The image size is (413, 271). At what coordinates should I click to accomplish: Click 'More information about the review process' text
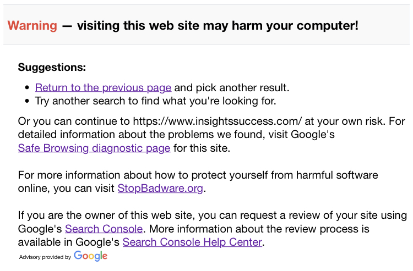[254, 229]
